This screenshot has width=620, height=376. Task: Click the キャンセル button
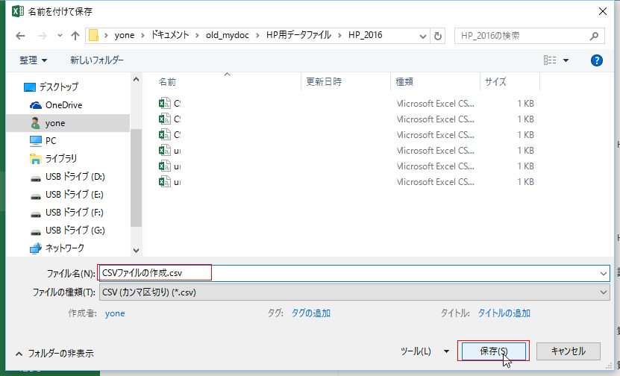coord(569,351)
